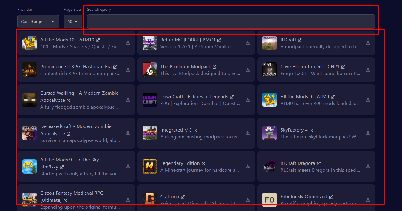The height and width of the screenshot is (211, 402).
Task: Click download icon for Better MC BMC4
Action: (248, 43)
